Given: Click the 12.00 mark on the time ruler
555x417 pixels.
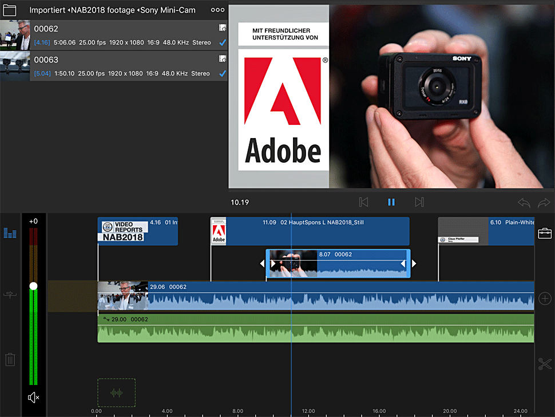Looking at the screenshot, I should (x=308, y=411).
